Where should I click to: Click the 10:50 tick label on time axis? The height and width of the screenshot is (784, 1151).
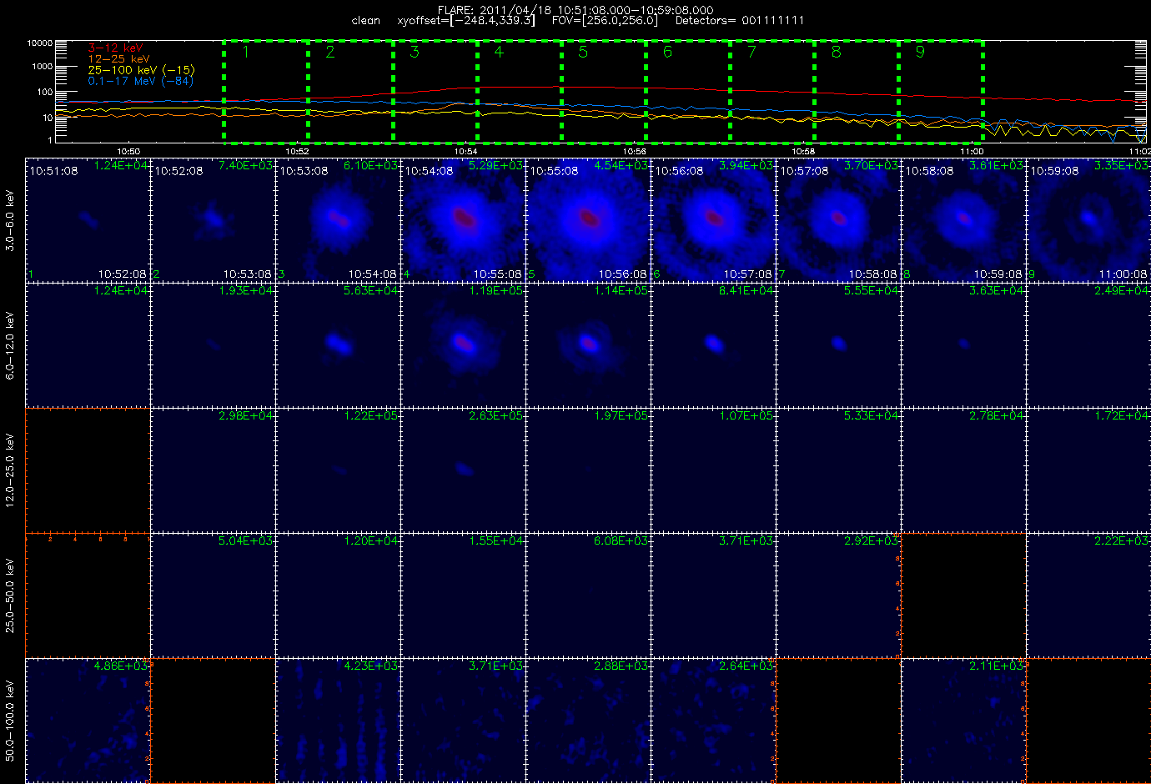click(x=128, y=152)
